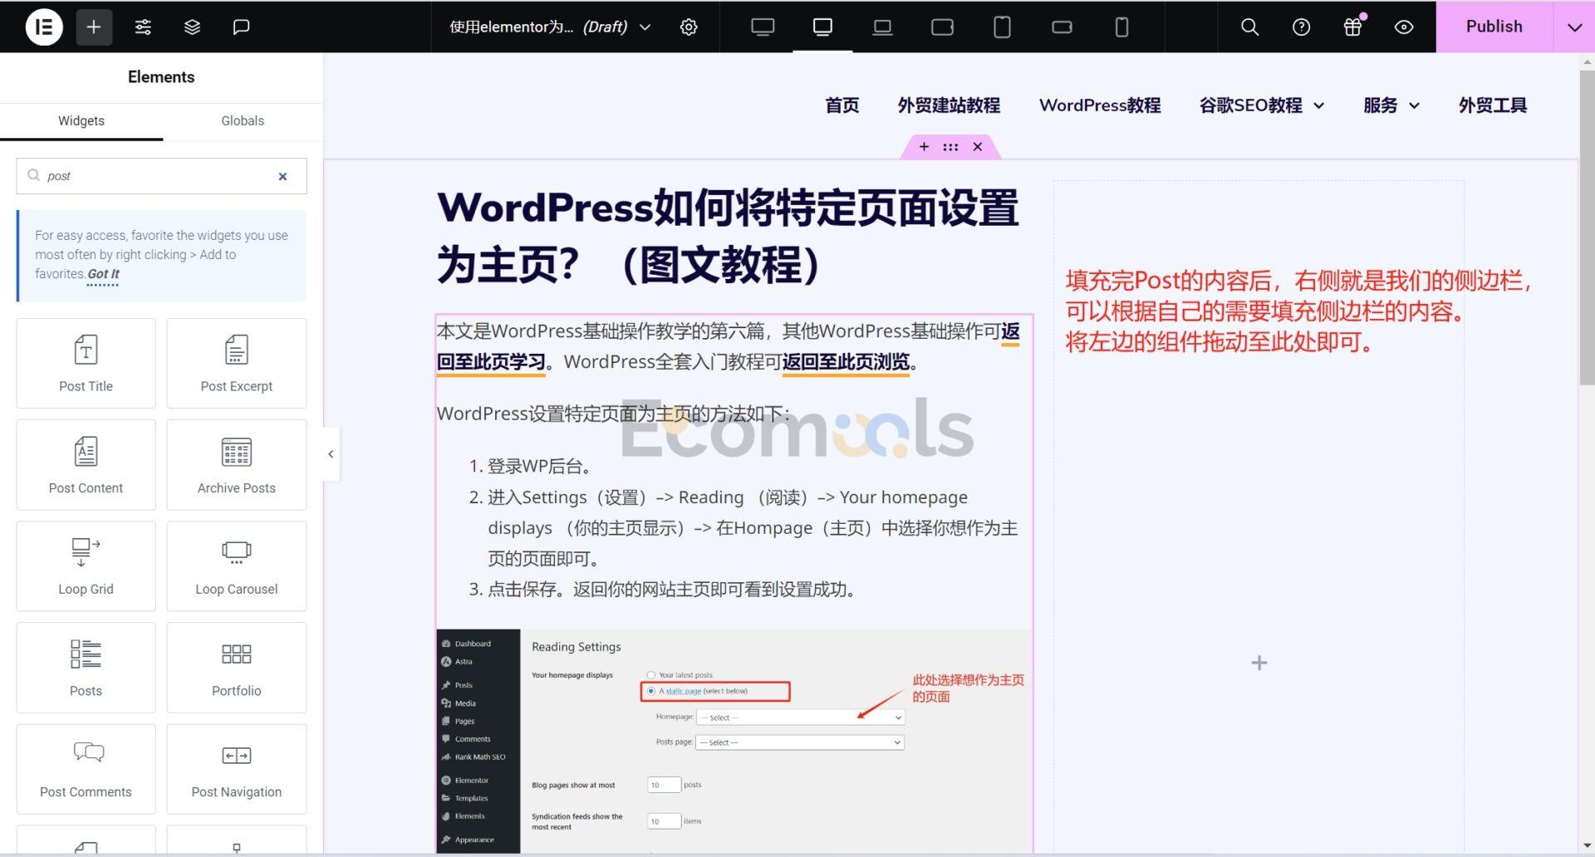Delete container with the X handle
This screenshot has width=1595, height=857.
coord(978,147)
